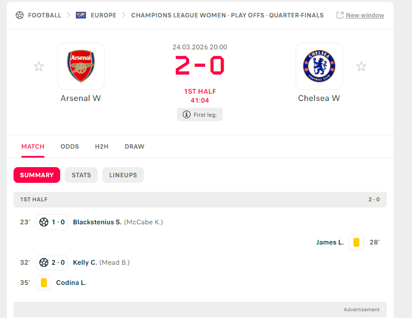Show the STATS sub-tab
This screenshot has width=412, height=318.
click(82, 175)
